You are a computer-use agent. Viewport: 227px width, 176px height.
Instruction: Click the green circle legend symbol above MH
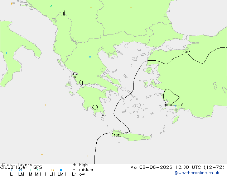coord(38,170)
